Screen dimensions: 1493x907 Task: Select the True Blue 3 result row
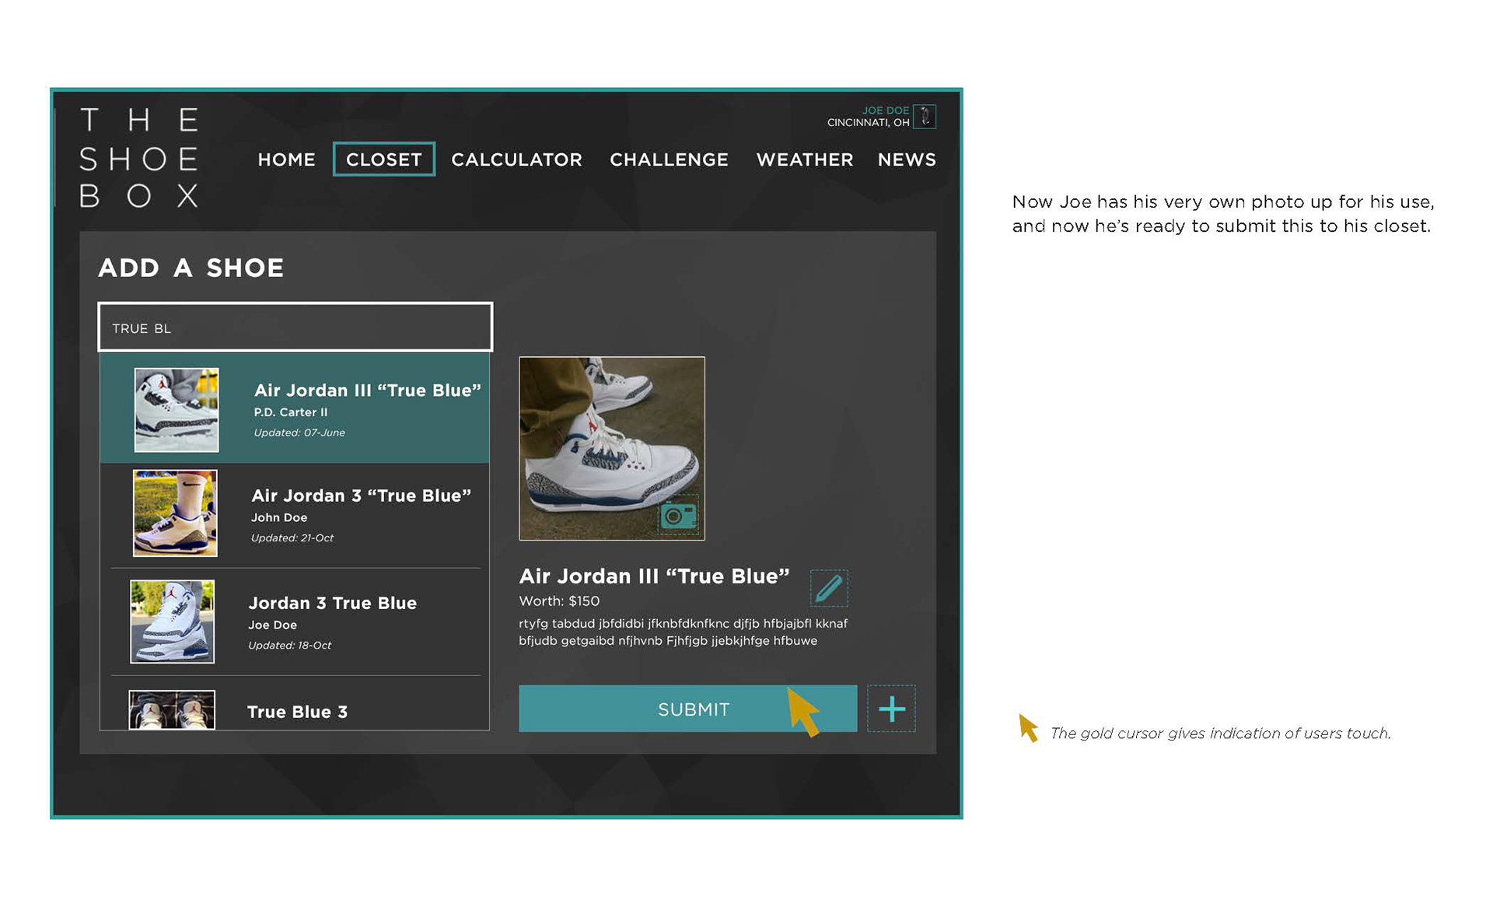(295, 704)
